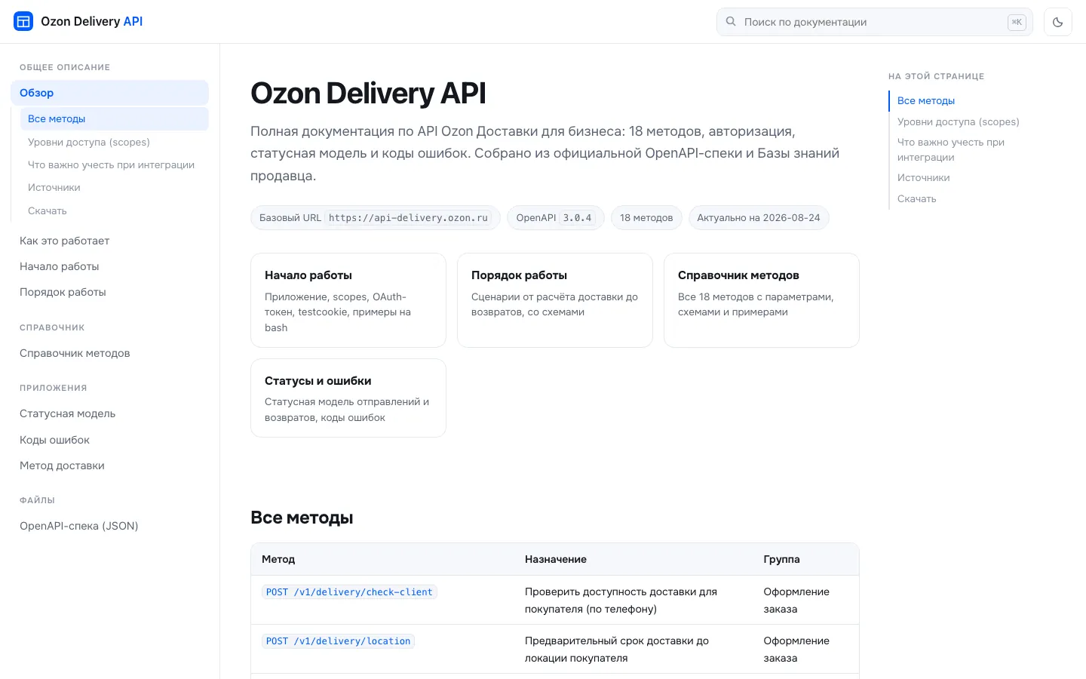Image resolution: width=1086 pixels, height=679 pixels.
Task: Click the Актуально на 2026-08-24 badge
Action: tap(759, 217)
